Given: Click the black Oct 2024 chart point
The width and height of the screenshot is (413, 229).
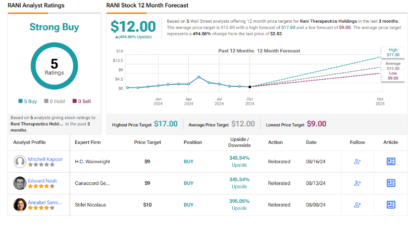Looking at the screenshot, I should click(250, 87).
